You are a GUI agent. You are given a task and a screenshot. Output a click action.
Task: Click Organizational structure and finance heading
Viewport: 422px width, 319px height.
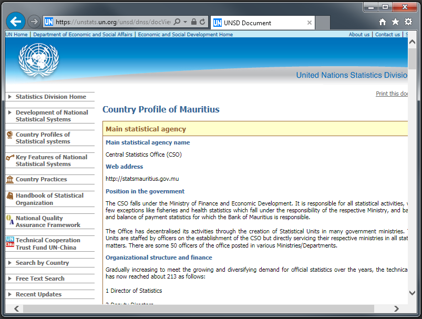tap(159, 258)
